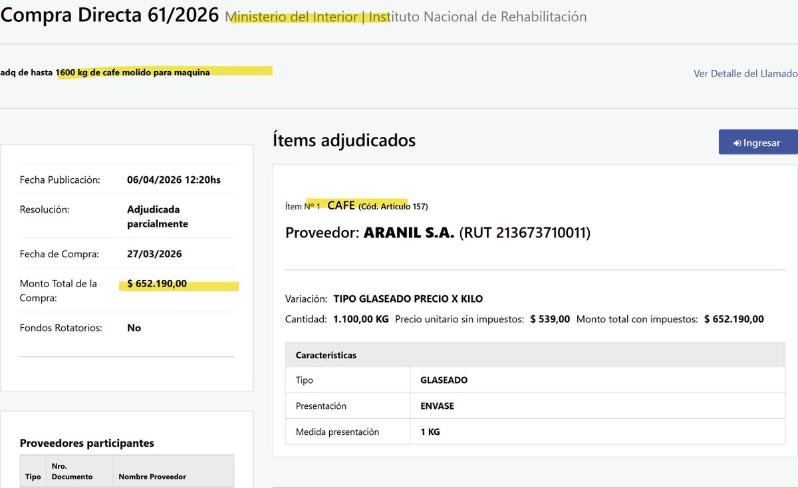This screenshot has height=488, width=798.
Task: Click the Monto Total value in the summary panel
Action: coord(157,284)
